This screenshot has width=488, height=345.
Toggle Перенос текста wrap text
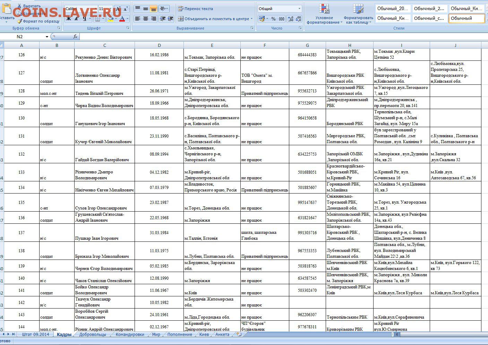196,9
